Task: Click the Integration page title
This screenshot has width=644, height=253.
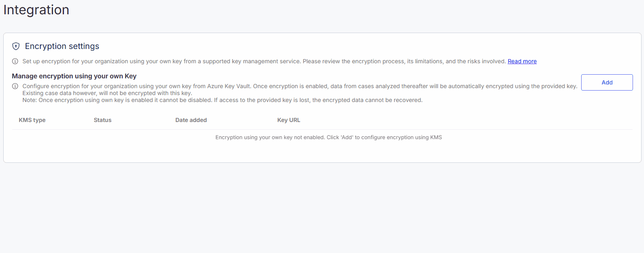Action: click(x=36, y=10)
